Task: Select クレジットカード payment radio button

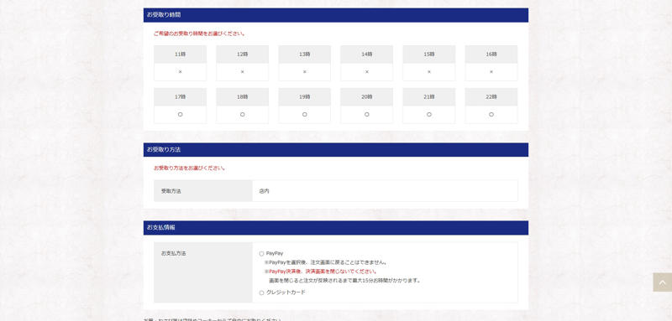Action: 261,293
